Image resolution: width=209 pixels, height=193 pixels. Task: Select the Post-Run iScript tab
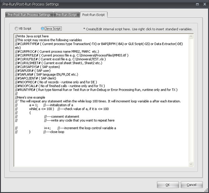tap(94, 15)
